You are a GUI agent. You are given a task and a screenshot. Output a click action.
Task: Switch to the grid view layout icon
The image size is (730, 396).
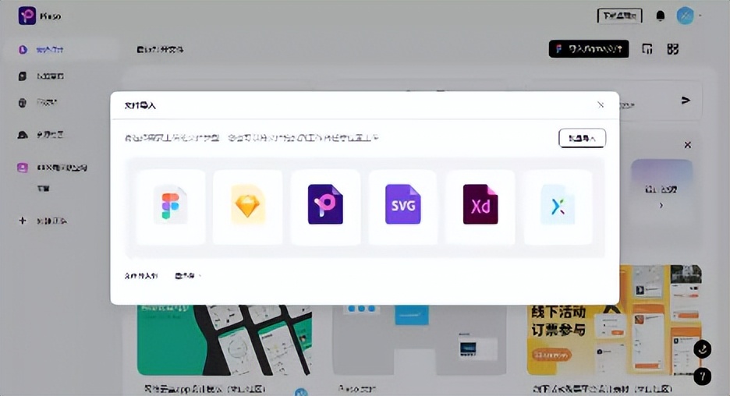(673, 49)
